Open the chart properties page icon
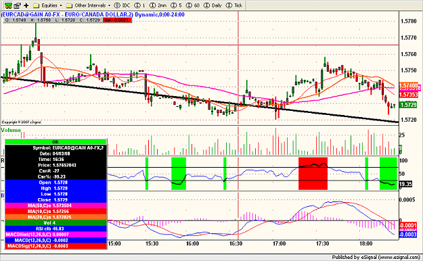 17,5
